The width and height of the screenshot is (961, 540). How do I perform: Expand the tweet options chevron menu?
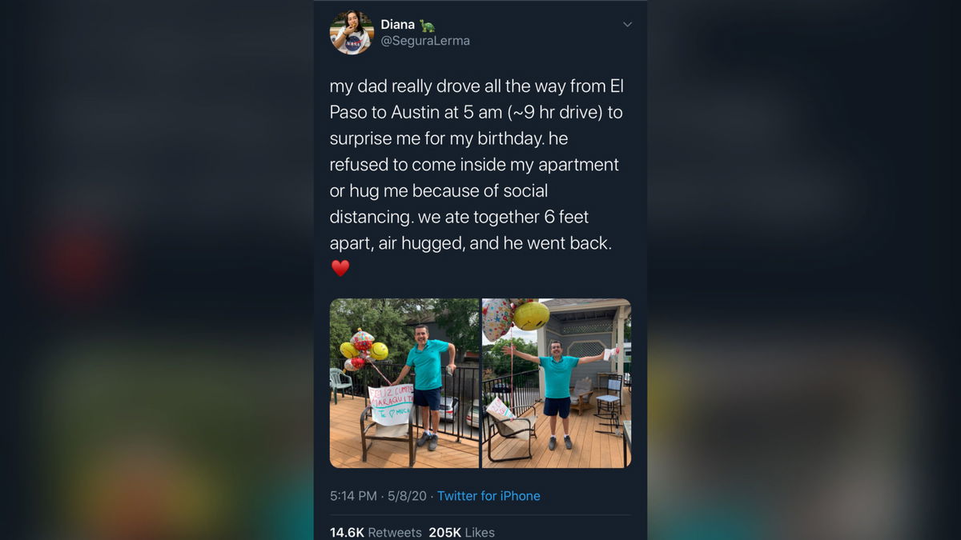627,25
